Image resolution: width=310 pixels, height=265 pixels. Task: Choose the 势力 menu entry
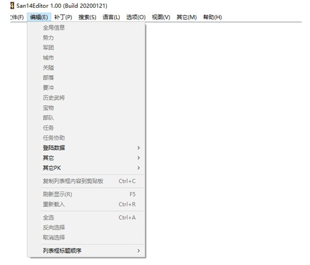86,38
